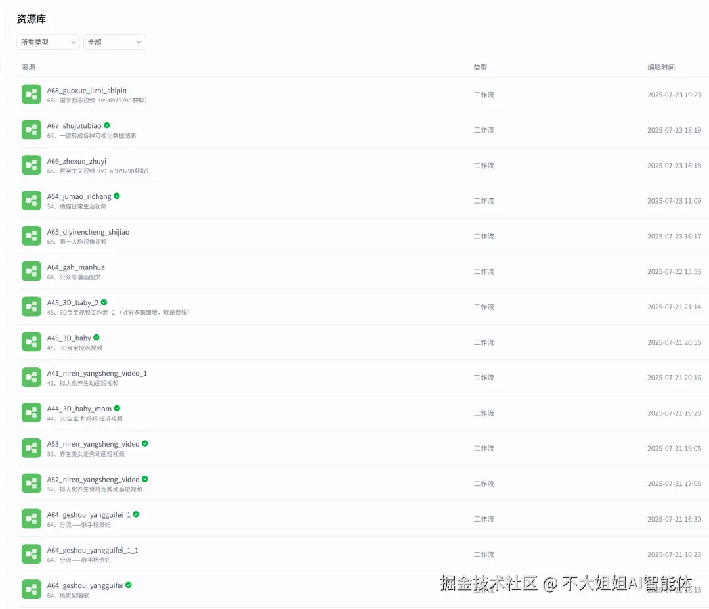Image resolution: width=709 pixels, height=609 pixels.
Task: Click published checkmark badge next to A44_3D_baby_mom
Action: point(117,408)
